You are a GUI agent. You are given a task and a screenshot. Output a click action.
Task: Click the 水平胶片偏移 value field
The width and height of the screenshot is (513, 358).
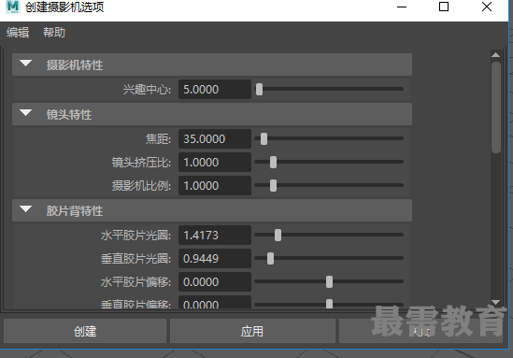point(215,281)
